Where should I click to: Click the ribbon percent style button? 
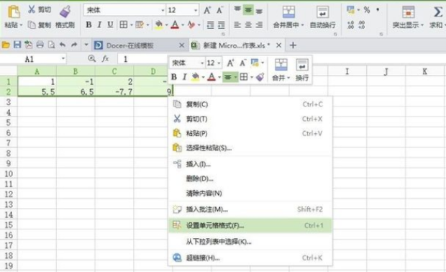tap(367, 10)
